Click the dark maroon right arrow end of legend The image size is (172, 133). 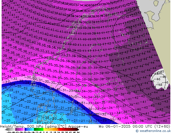coord(78,130)
